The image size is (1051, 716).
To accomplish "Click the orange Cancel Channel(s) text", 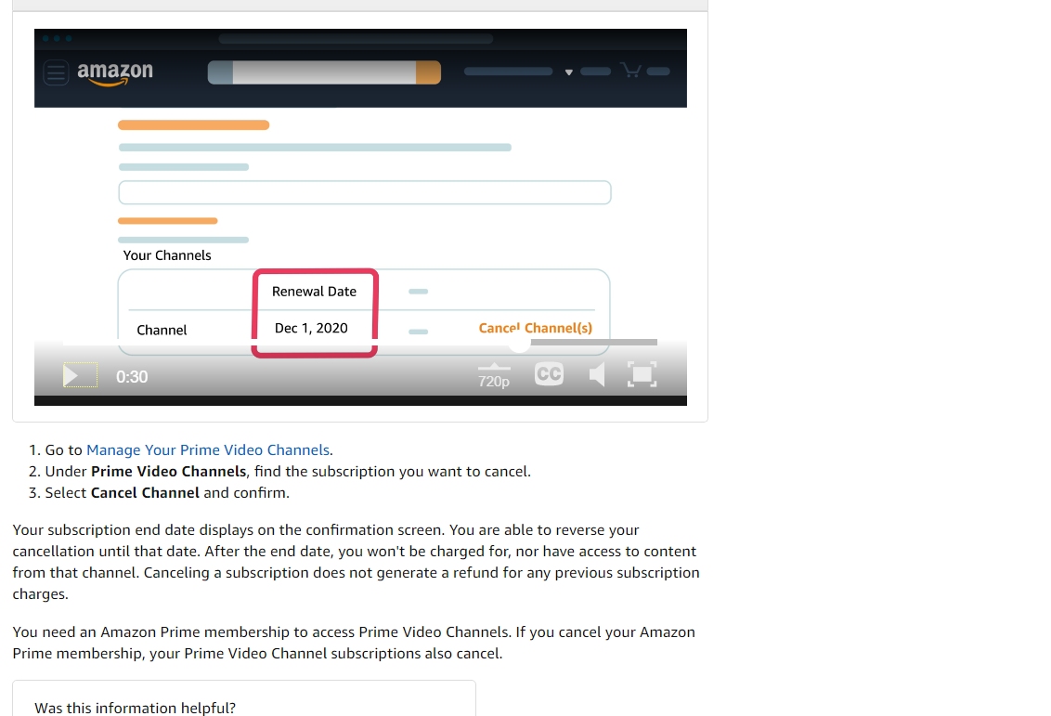I will [x=536, y=328].
